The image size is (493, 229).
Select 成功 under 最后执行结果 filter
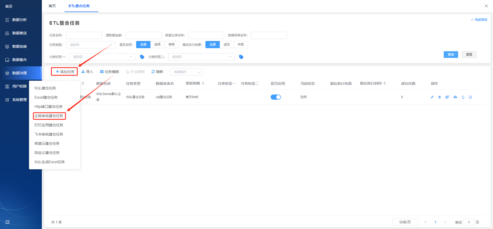point(227,45)
